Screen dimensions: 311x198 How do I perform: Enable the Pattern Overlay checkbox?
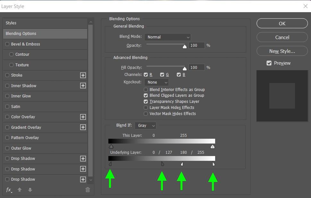pos(7,137)
